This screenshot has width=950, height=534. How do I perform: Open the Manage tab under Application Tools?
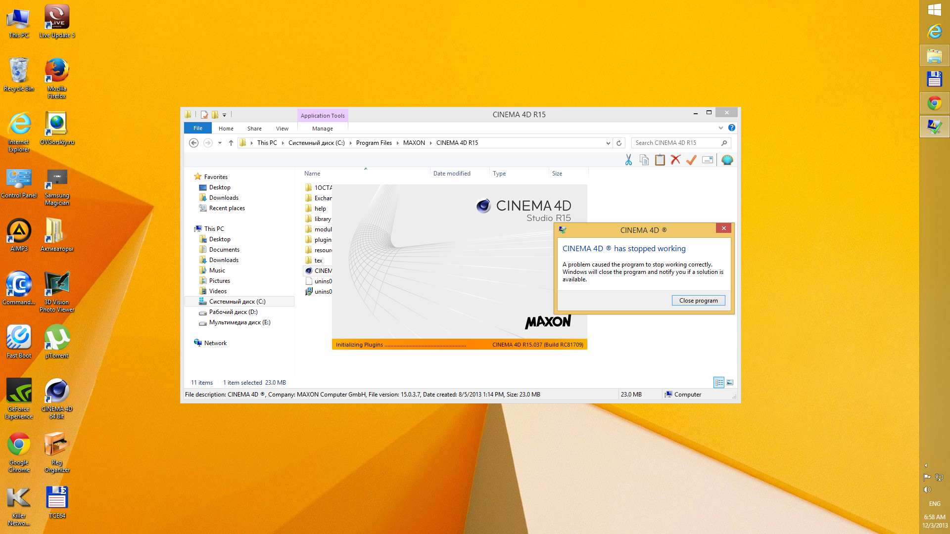coord(322,129)
